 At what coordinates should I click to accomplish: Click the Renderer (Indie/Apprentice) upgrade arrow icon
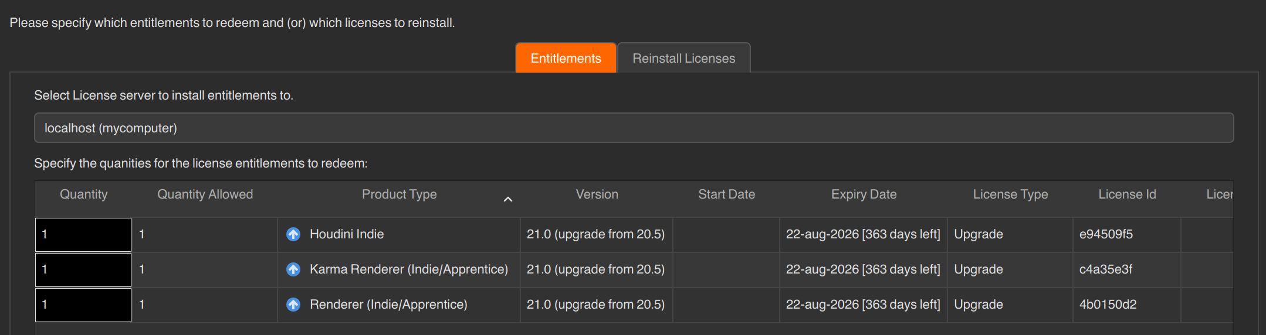[293, 305]
